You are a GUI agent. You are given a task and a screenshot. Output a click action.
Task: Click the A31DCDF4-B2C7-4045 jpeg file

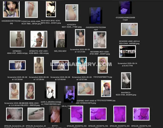click(x=72, y=13)
